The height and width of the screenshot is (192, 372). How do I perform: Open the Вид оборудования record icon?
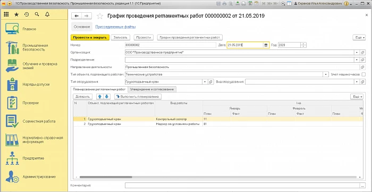pyautogui.click(x=363, y=82)
